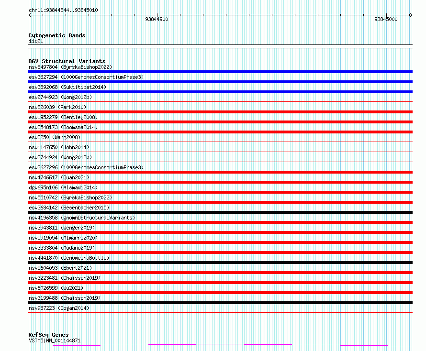Screen dimensions: 426x351
Task: Click the black bar under nsv4441870
Action: pyautogui.click(x=220, y=263)
